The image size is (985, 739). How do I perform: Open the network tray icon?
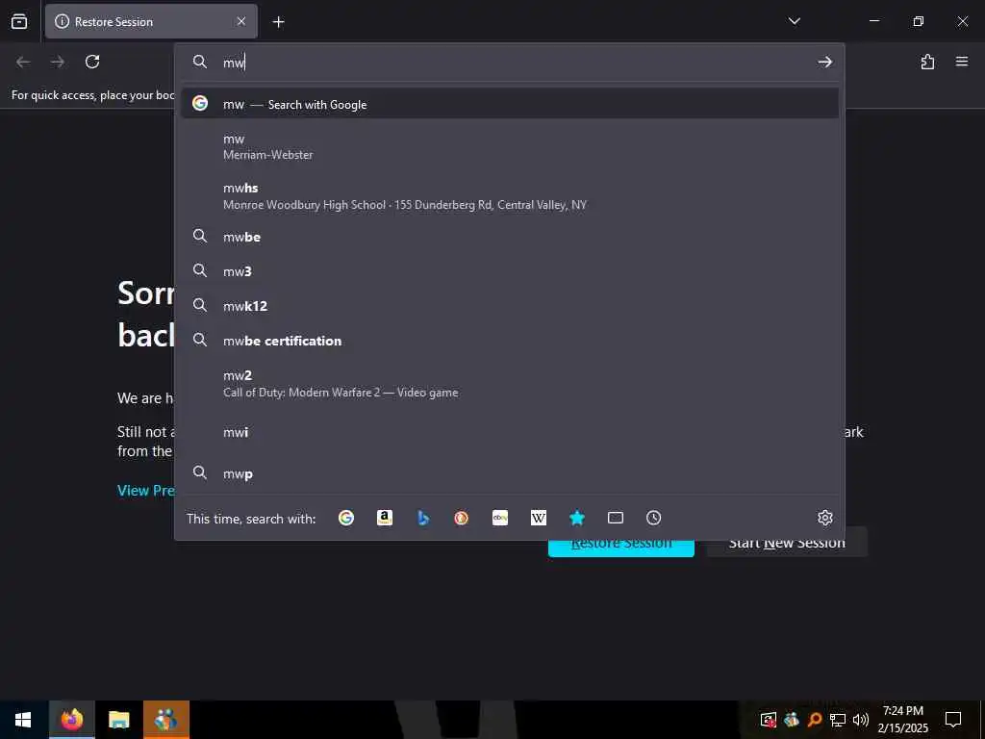(x=838, y=720)
